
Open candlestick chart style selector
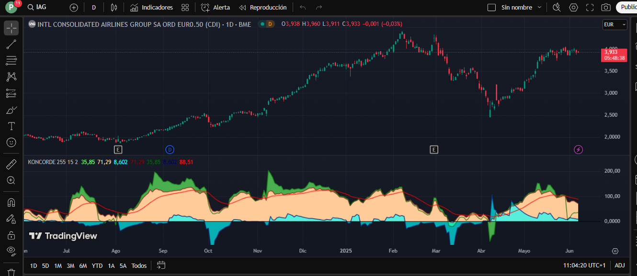point(114,8)
